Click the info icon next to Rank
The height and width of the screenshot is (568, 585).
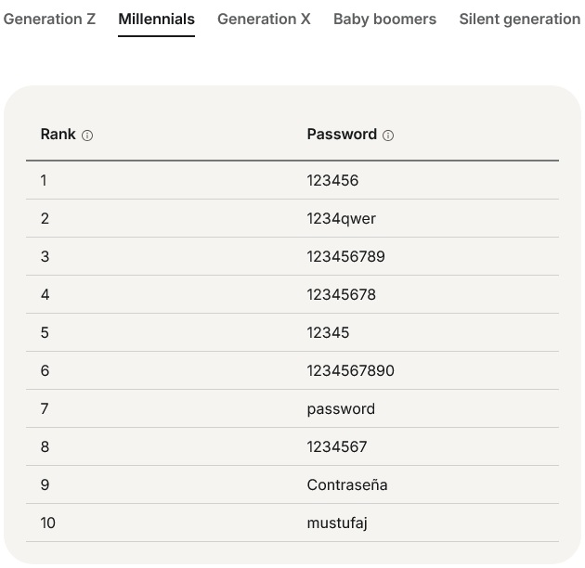[x=87, y=136]
